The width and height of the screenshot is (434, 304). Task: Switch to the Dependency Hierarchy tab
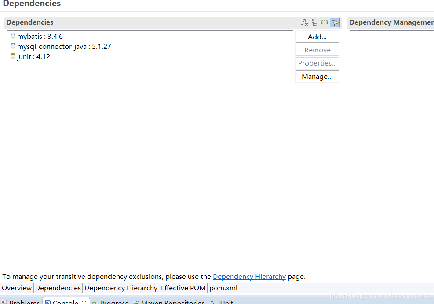tap(121, 288)
